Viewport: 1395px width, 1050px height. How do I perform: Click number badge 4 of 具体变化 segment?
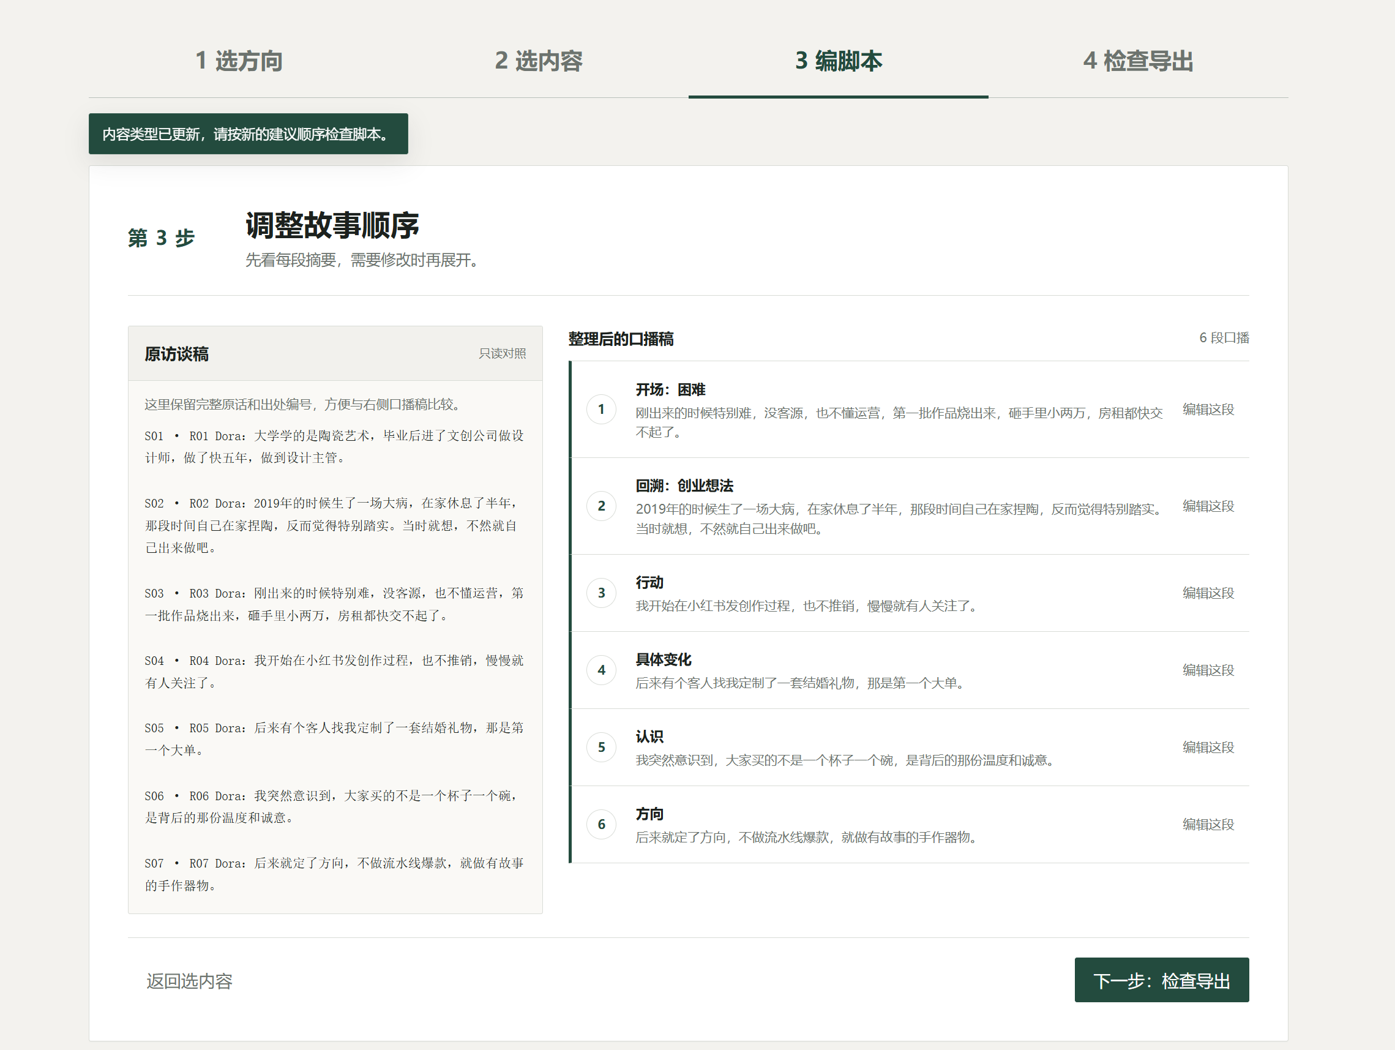click(x=601, y=670)
